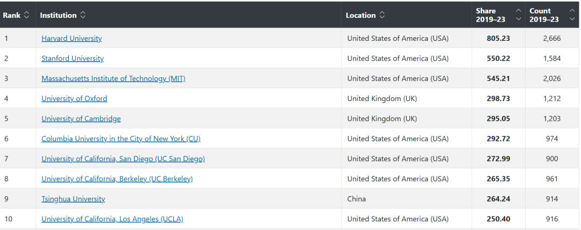
Task: Select share value 298.73
Action: [x=498, y=98]
